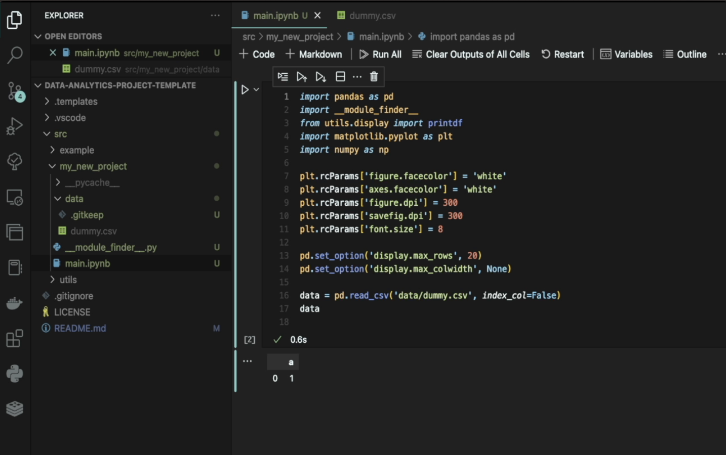The image size is (726, 455).
Task: Open the Docker extension view
Action: pyautogui.click(x=15, y=303)
